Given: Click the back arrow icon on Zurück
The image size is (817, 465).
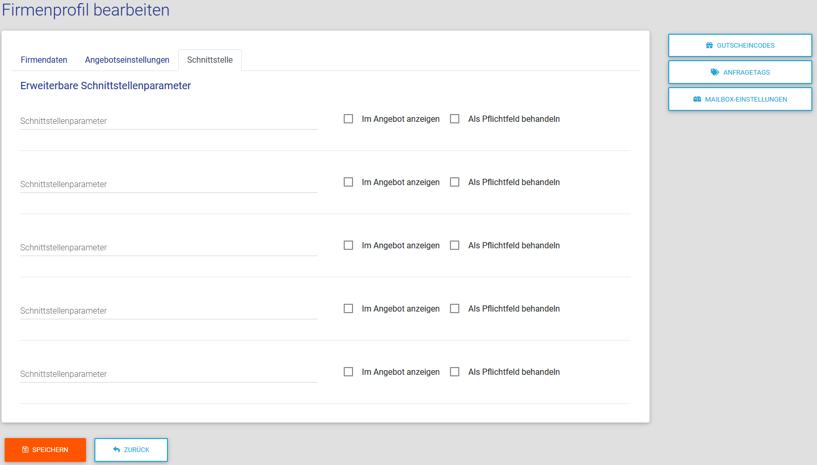Looking at the screenshot, I should coord(117,450).
